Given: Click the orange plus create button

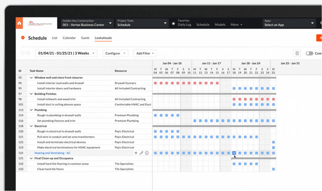Looking at the screenshot, I should (319, 38).
